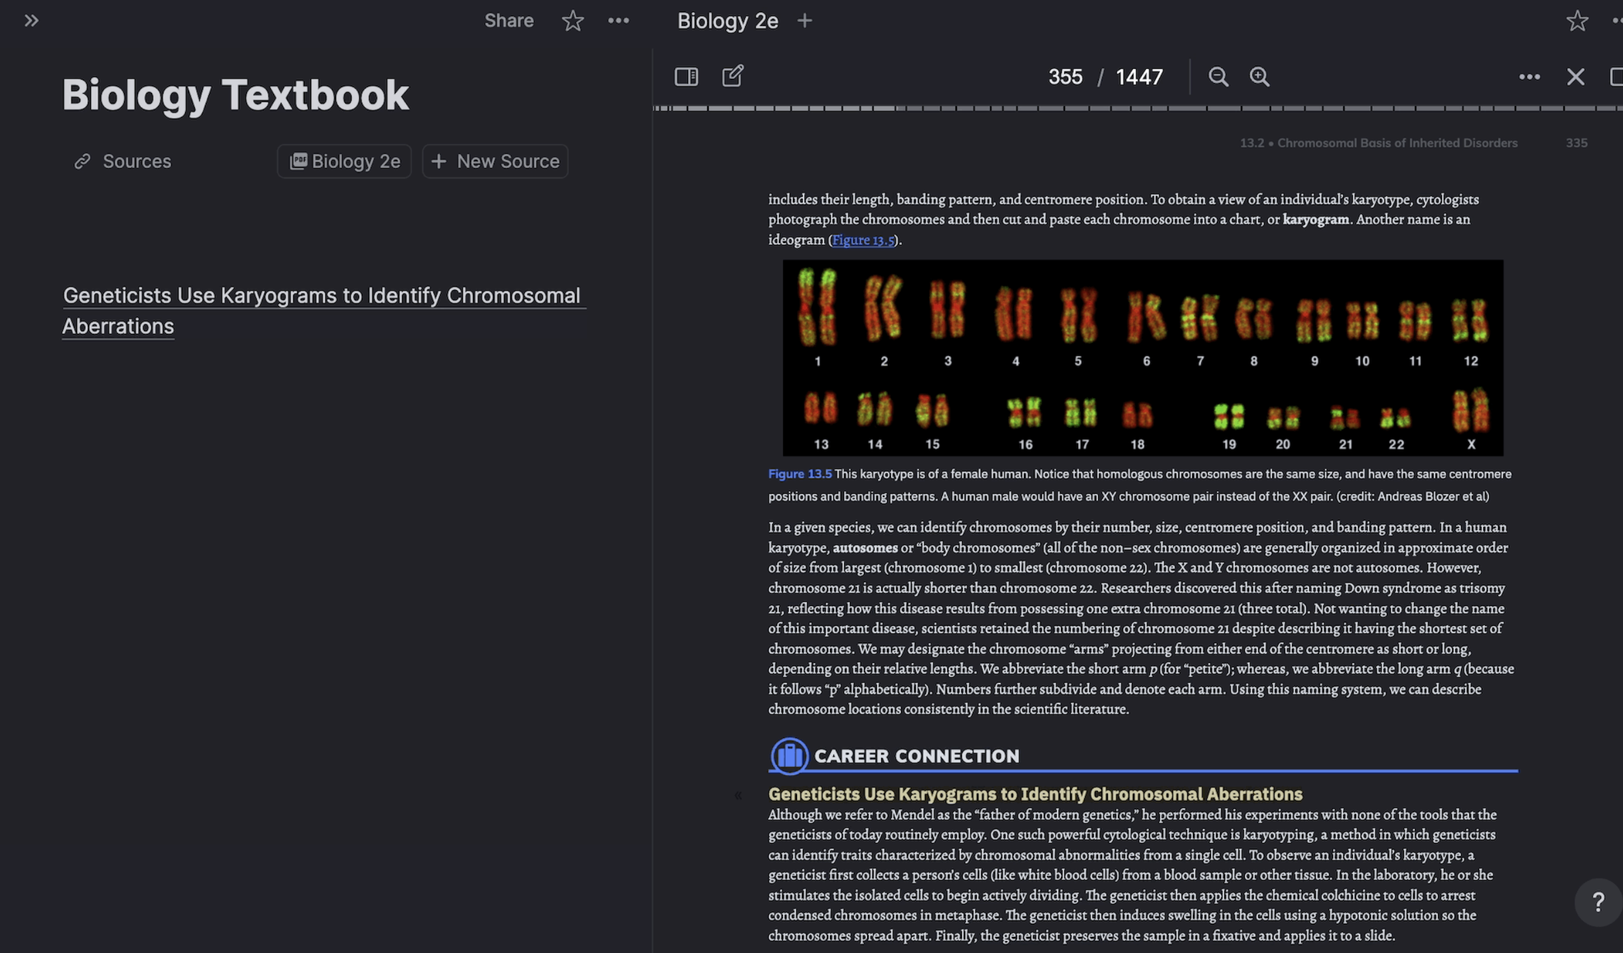Toggle the star in the top-right corner

(x=1578, y=21)
